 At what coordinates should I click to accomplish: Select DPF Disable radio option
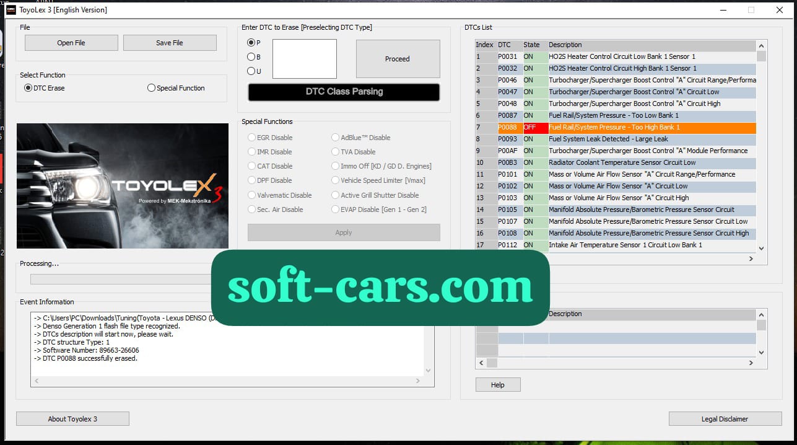[270, 180]
